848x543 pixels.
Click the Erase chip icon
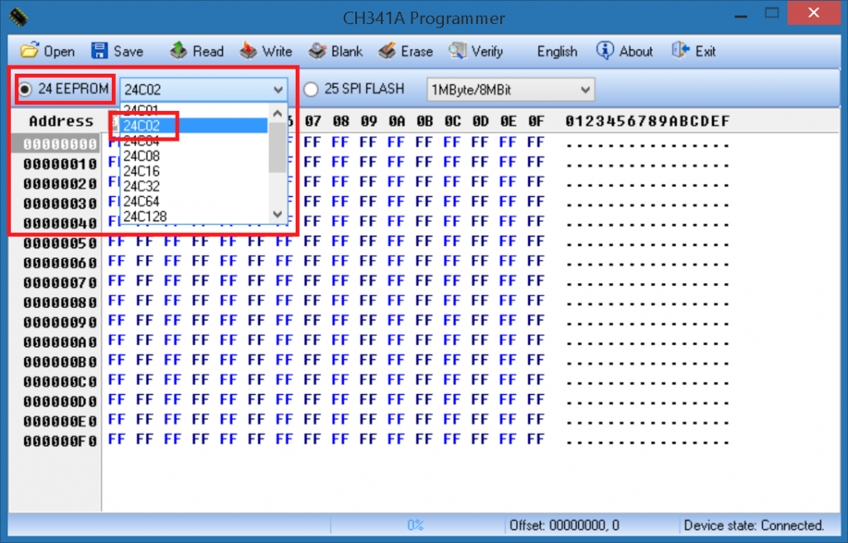click(x=388, y=50)
